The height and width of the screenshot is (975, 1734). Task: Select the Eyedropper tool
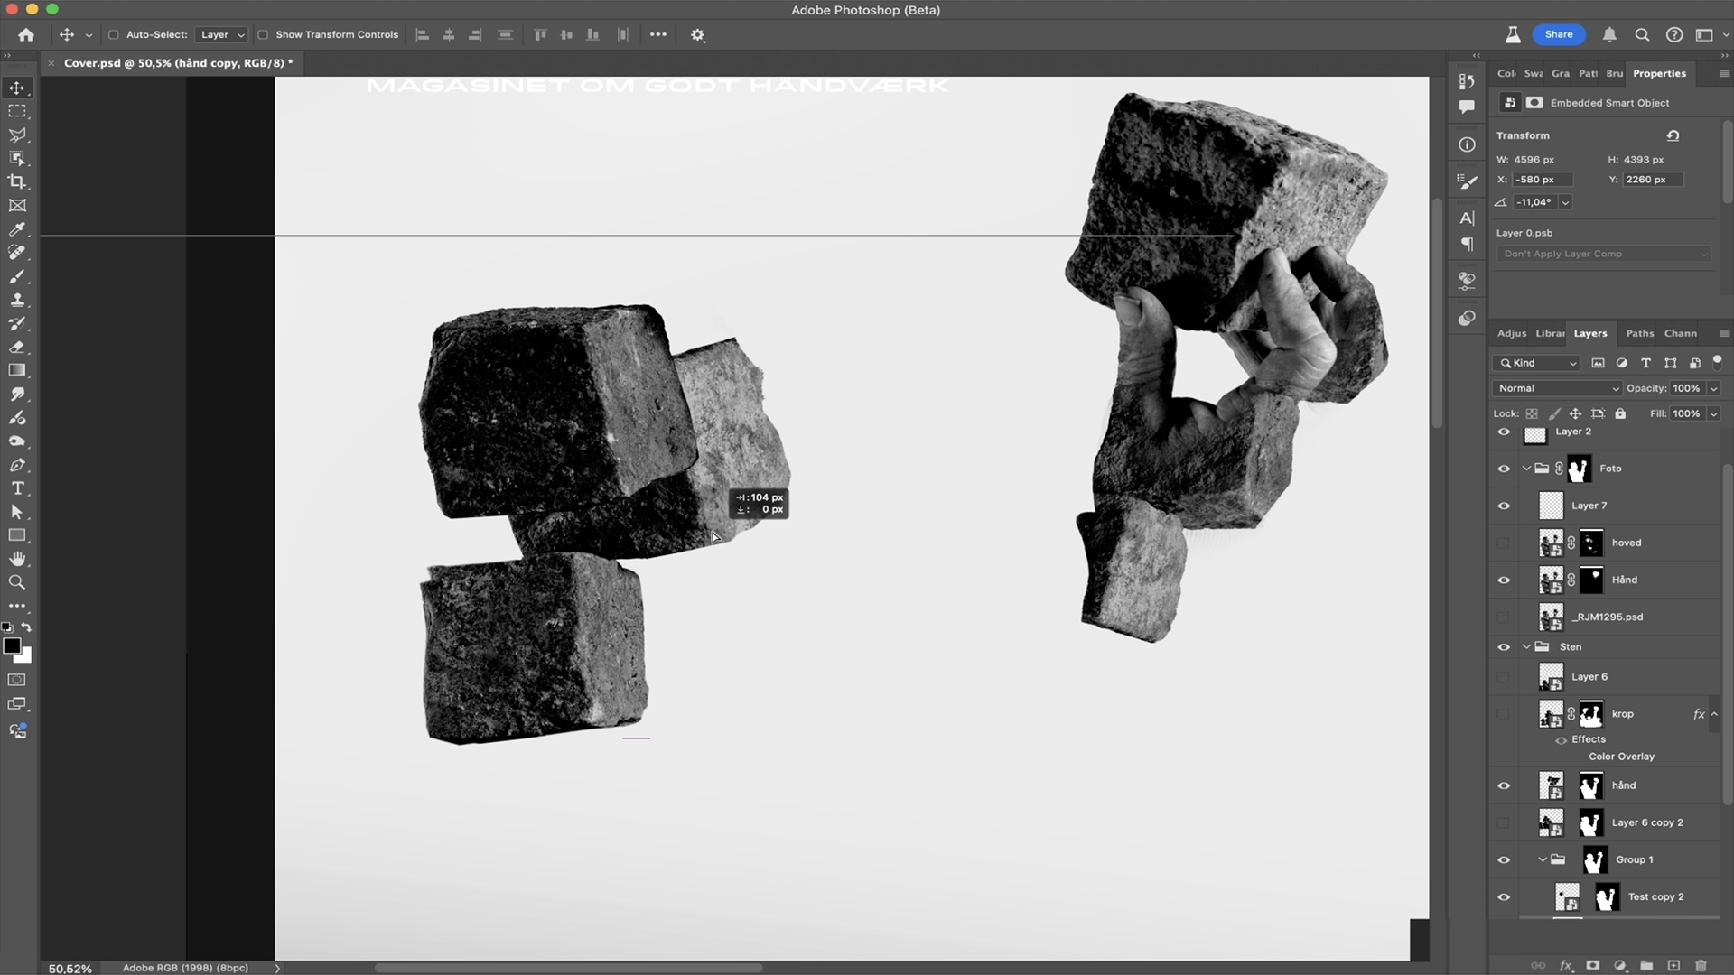click(x=17, y=229)
